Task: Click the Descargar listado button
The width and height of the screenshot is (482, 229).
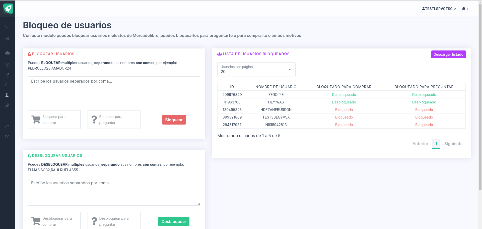Action: 448,54
